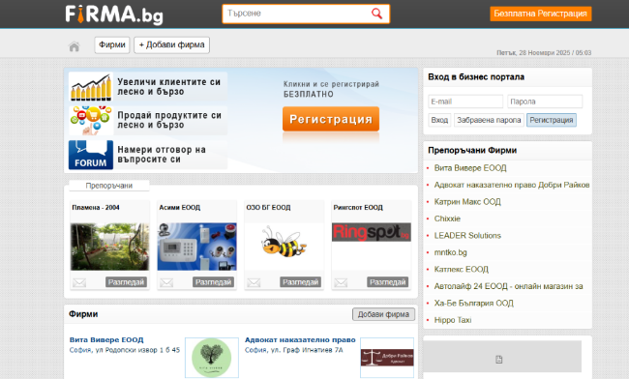
Task: Click envelope icon under Асими ЕООД
Action: (166, 282)
